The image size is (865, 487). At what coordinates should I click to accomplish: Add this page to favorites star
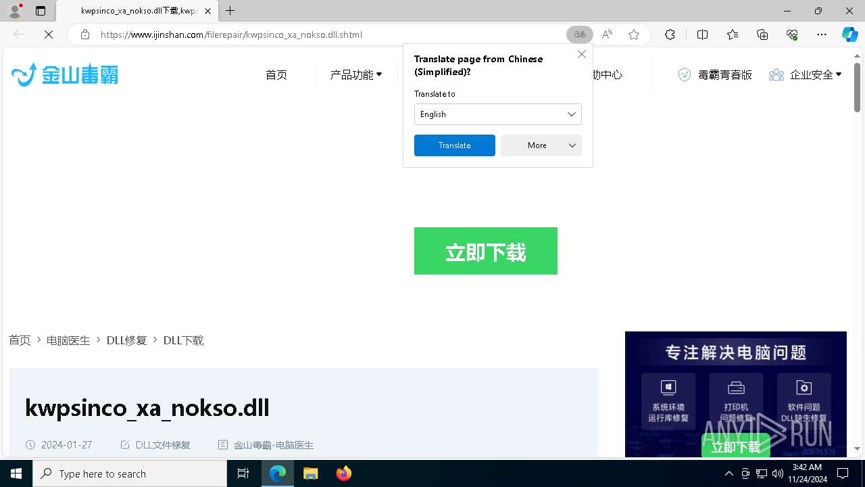pyautogui.click(x=634, y=34)
